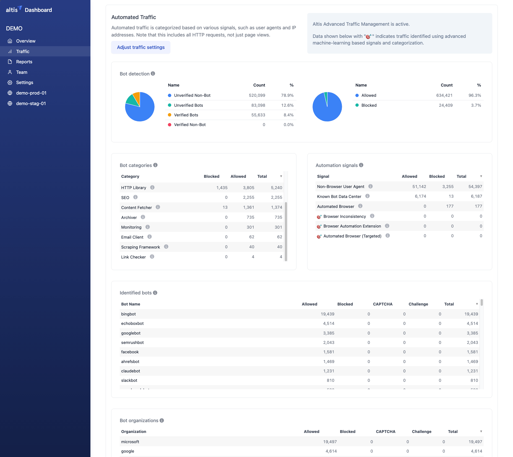
Task: Click the SEO category info icon
Action: [136, 197]
